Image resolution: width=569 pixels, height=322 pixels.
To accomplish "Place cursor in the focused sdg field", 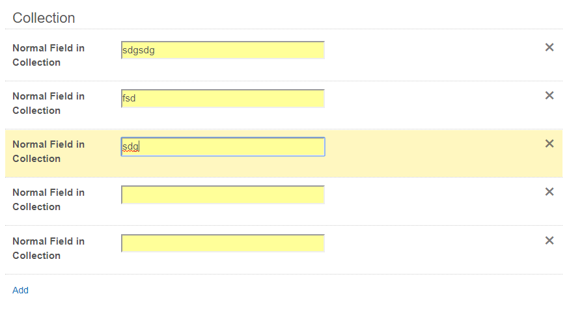I will (x=223, y=146).
